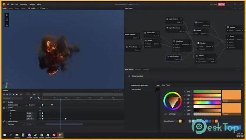Open the Default layout dropdown
This screenshot has width=246, height=140.
(33, 8)
